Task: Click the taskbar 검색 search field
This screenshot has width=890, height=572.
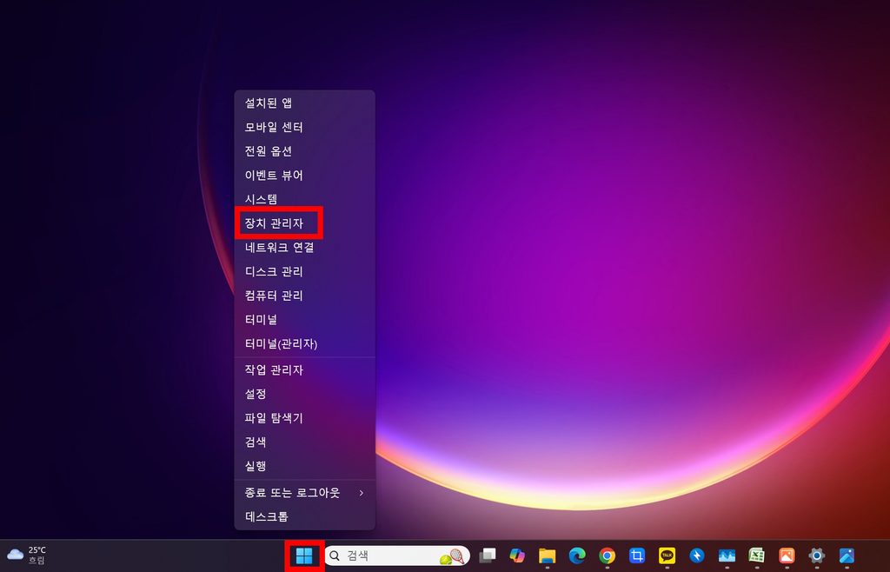Action: click(x=397, y=555)
